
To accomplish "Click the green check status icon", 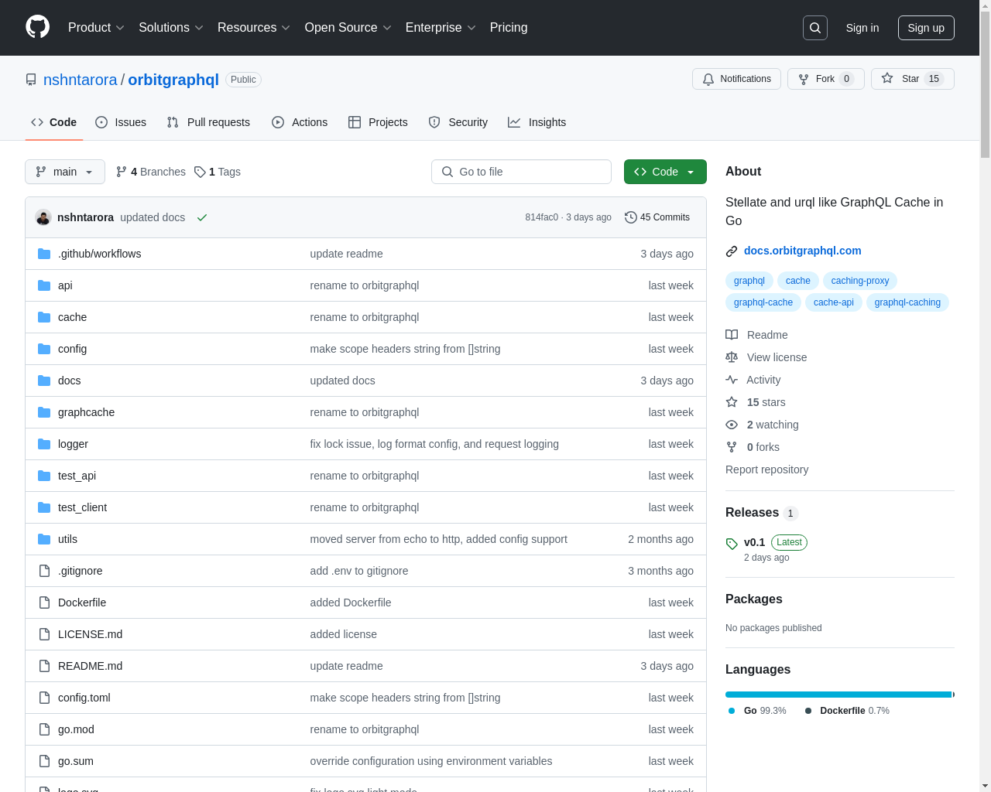I will tap(202, 217).
